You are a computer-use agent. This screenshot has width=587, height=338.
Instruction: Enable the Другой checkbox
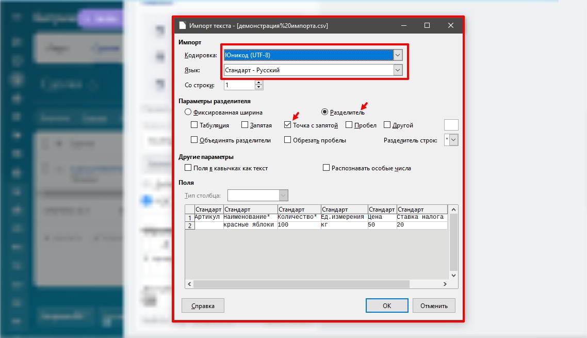point(387,125)
